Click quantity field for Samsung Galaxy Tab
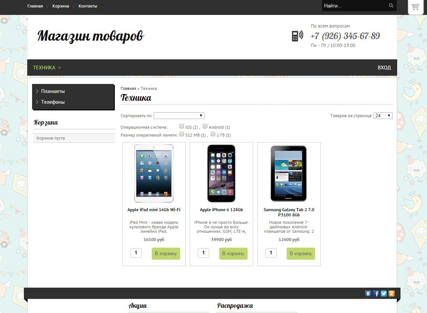 tap(271, 253)
